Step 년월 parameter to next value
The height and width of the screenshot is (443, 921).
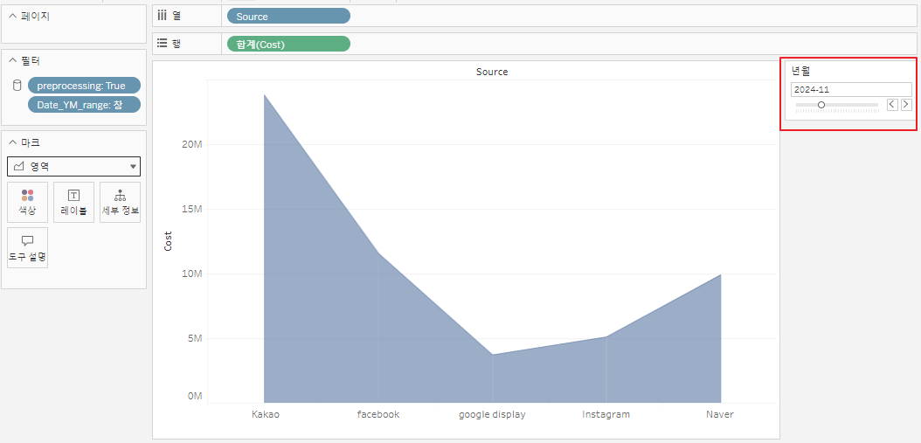coord(906,105)
